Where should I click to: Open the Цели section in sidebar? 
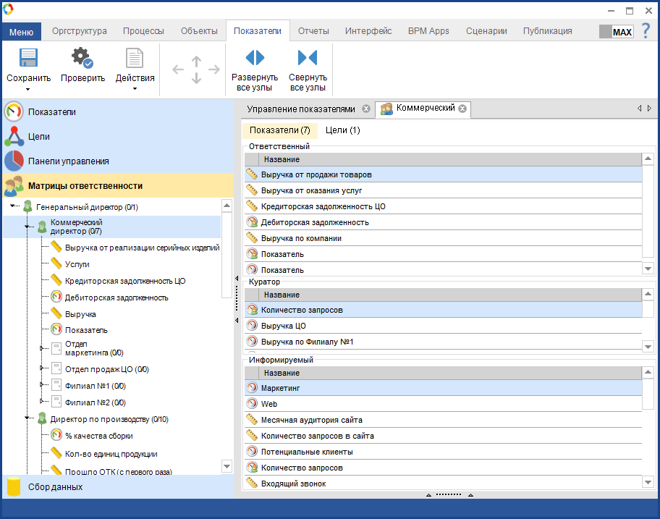39,136
